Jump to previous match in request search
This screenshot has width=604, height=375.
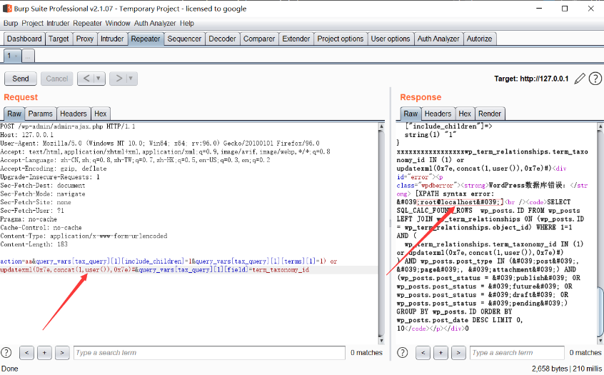pos(26,353)
